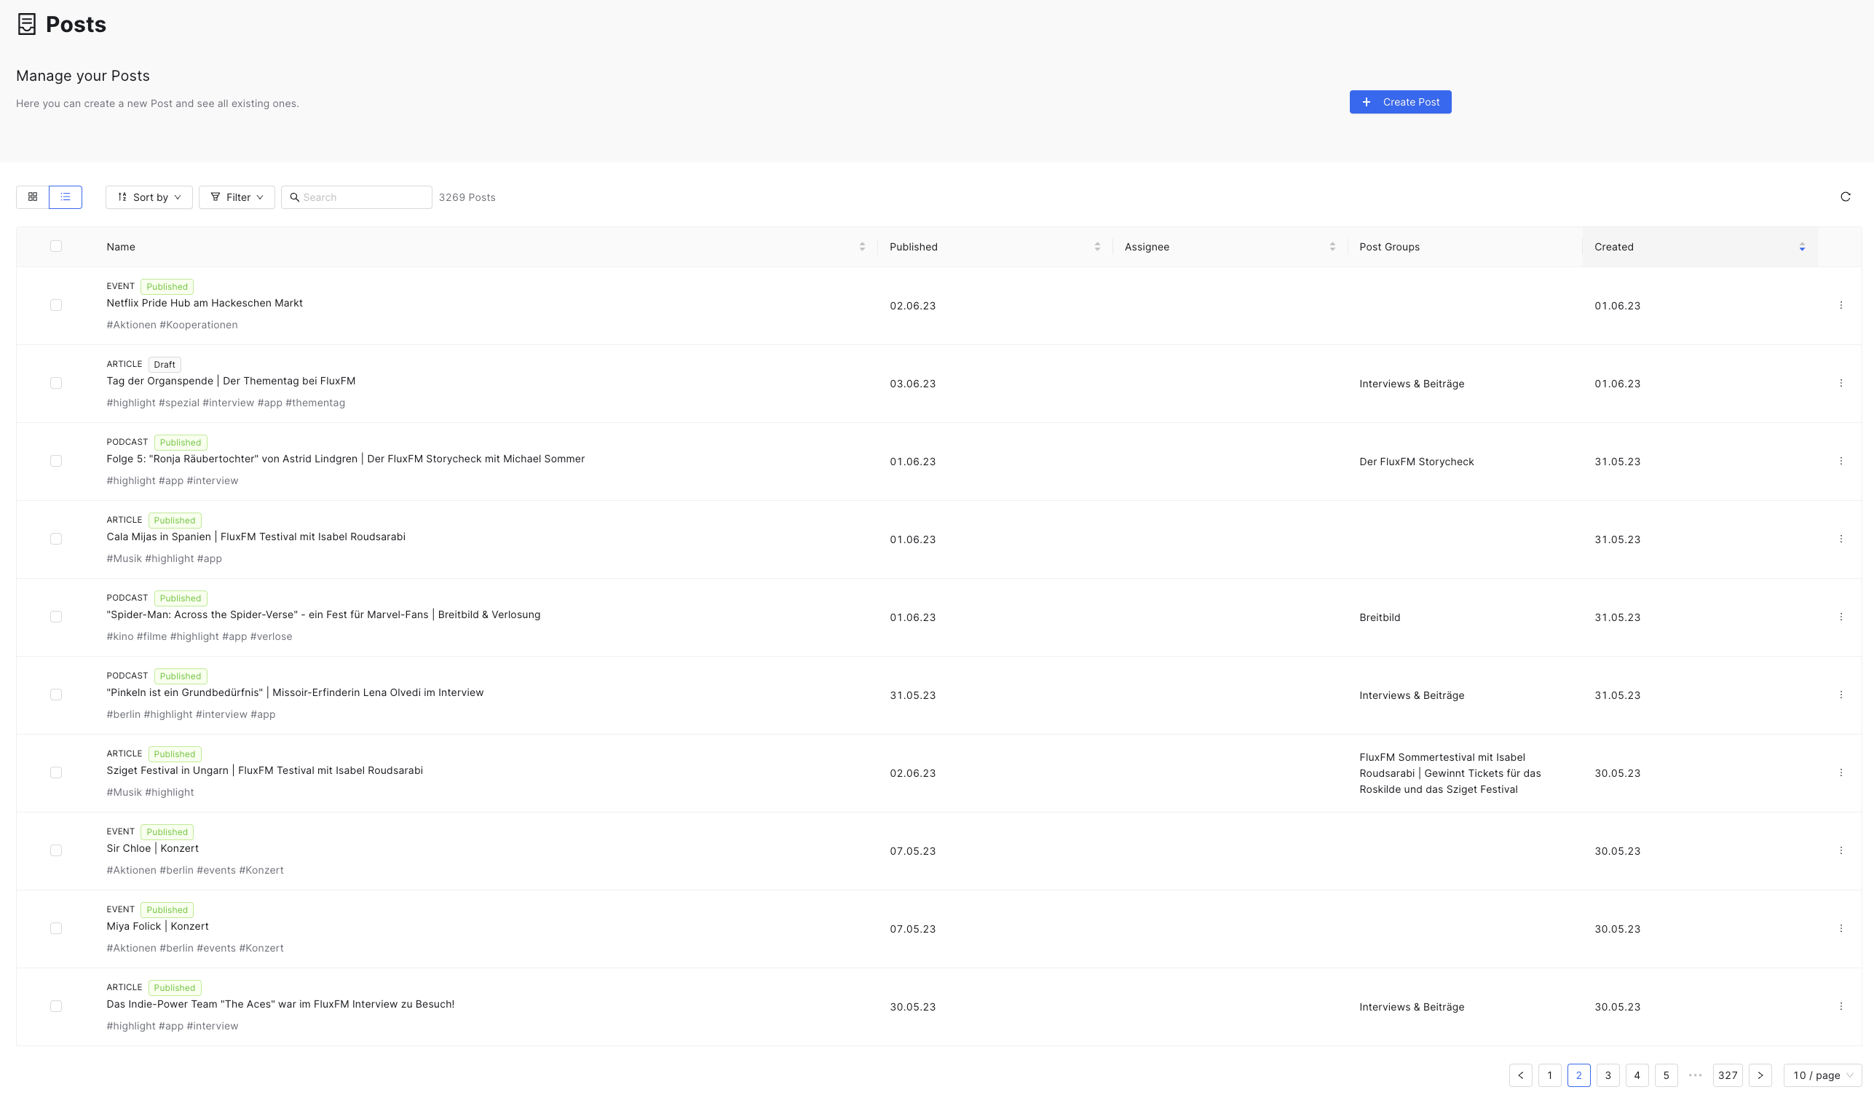Viewport: 1874px width, 1095px height.
Task: Refresh the posts list
Action: pyautogui.click(x=1845, y=197)
